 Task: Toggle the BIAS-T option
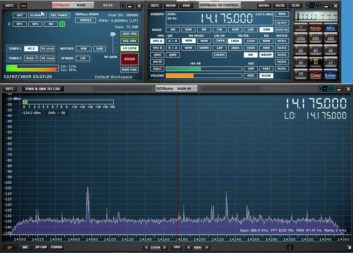click(31, 58)
